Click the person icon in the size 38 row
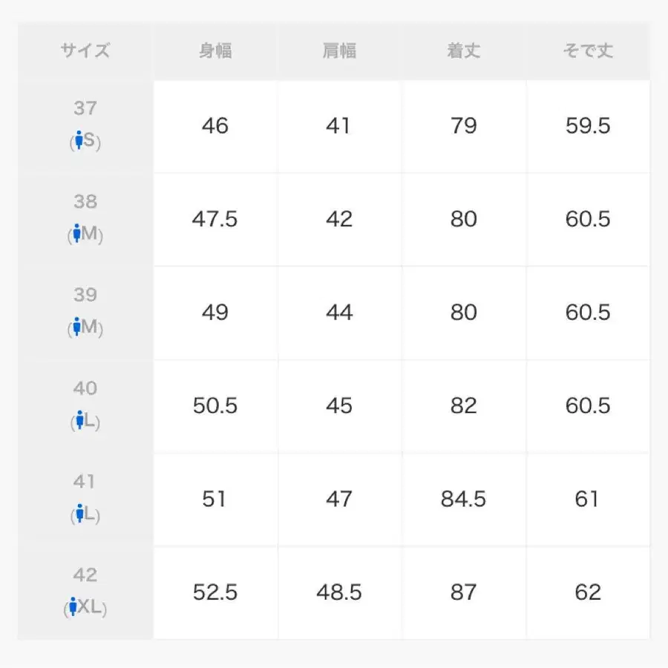This screenshot has width=668, height=668. click(77, 235)
